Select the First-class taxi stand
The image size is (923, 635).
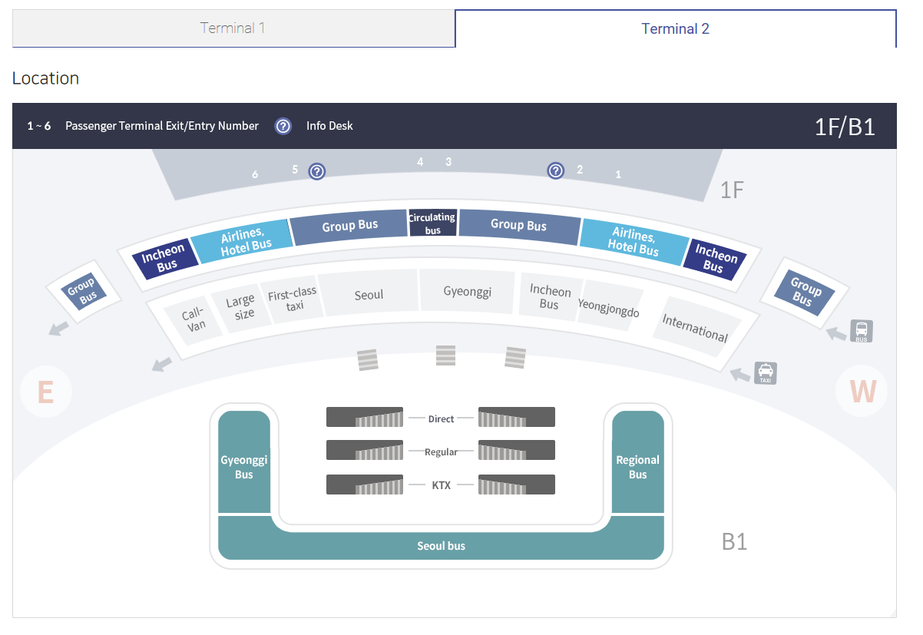[292, 299]
